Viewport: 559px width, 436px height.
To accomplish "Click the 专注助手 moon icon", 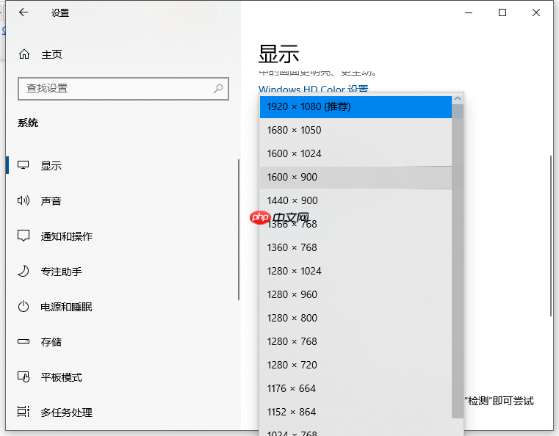I will pyautogui.click(x=24, y=271).
